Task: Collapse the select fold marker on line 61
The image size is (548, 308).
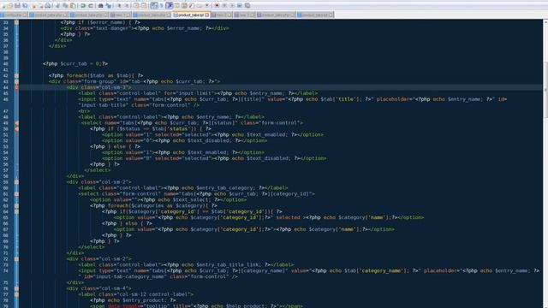Action: click(x=16, y=194)
